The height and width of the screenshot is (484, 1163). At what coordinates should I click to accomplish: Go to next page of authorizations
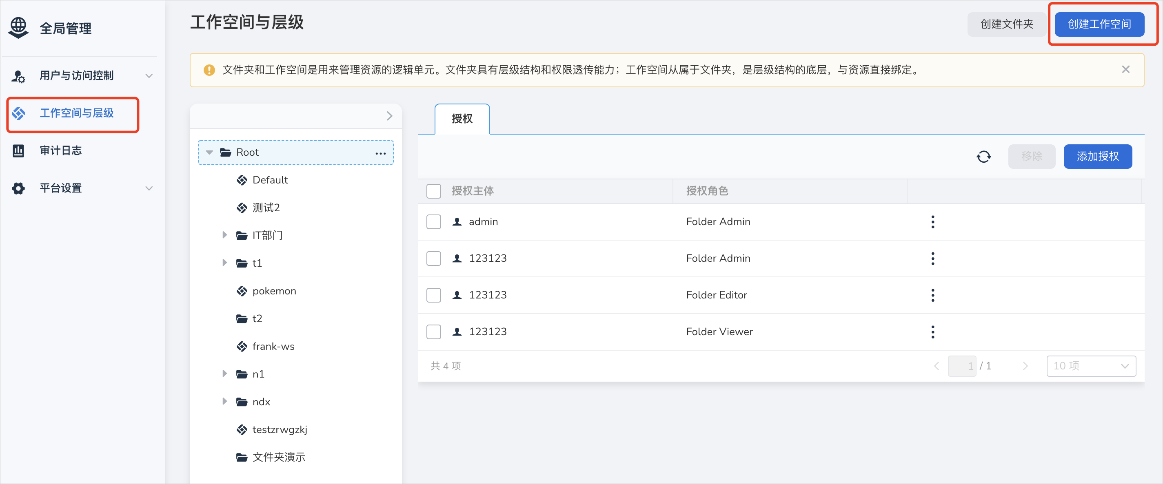(x=1025, y=366)
